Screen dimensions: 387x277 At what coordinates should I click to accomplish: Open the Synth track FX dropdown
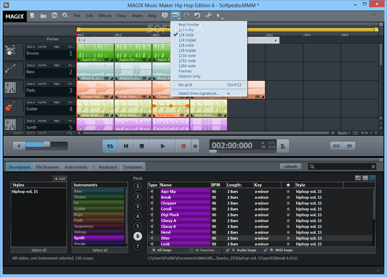(71, 121)
